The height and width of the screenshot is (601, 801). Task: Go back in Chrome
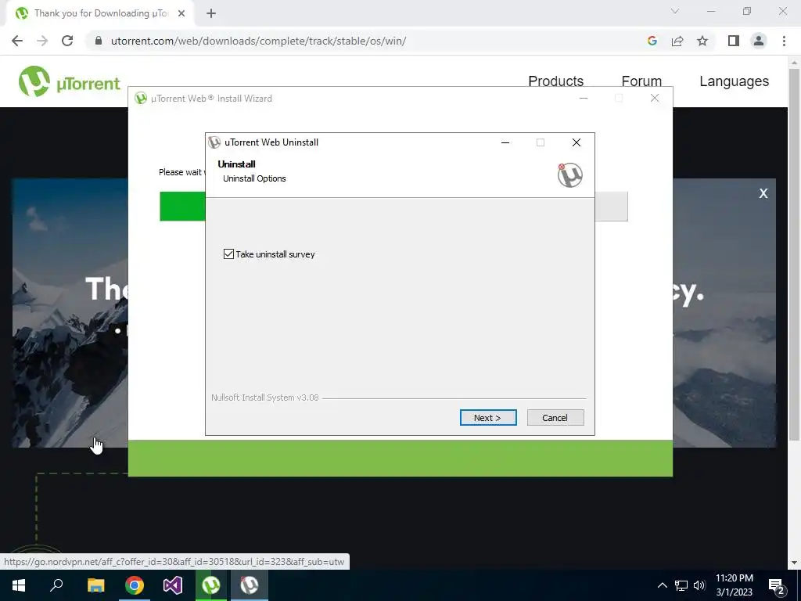pos(17,41)
